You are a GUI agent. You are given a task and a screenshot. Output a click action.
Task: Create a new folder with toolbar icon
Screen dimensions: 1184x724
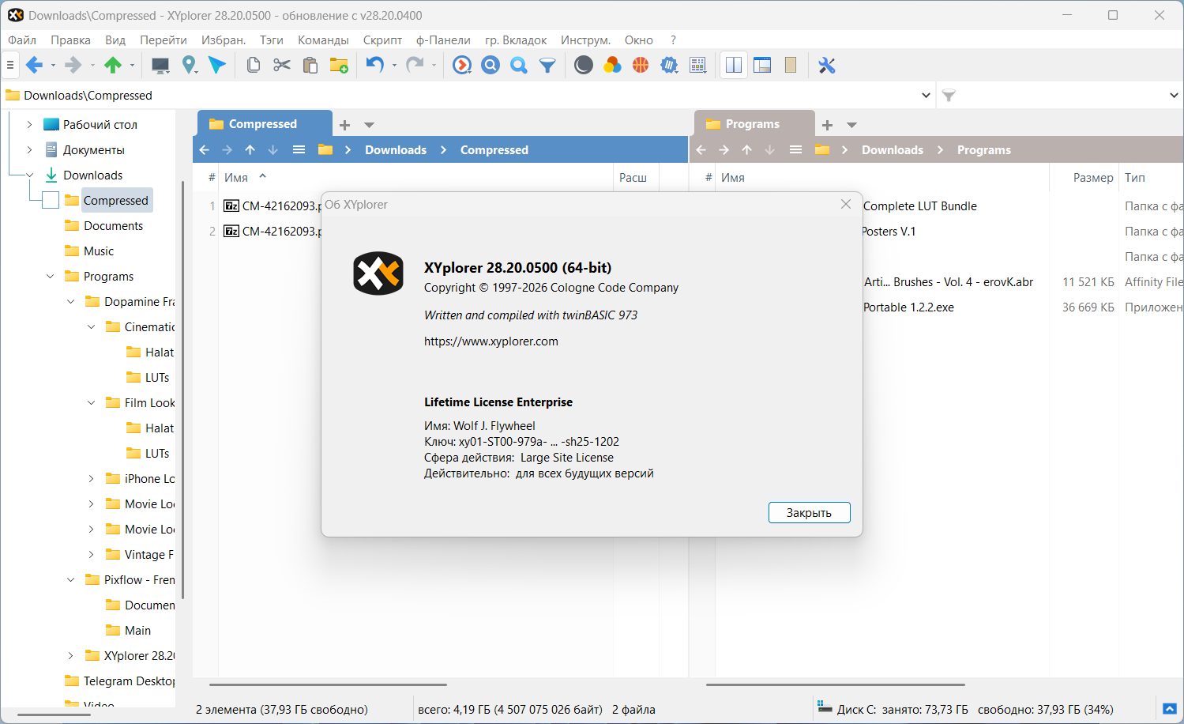[x=339, y=66]
